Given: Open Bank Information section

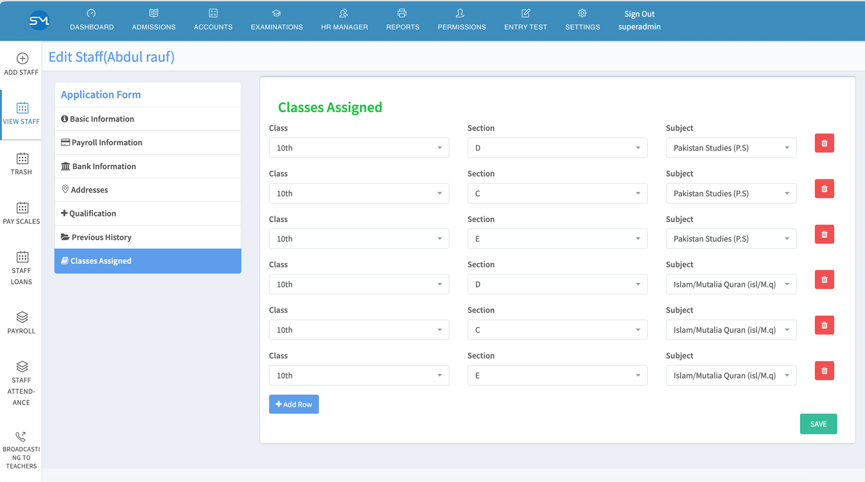Looking at the screenshot, I should 148,166.
